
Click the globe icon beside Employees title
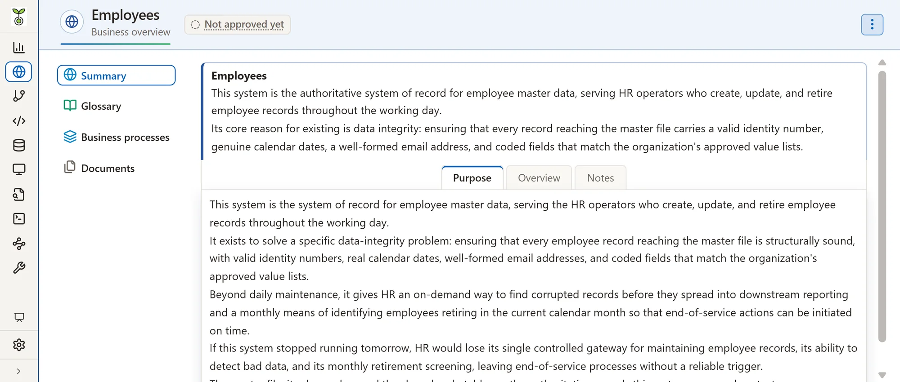[72, 22]
